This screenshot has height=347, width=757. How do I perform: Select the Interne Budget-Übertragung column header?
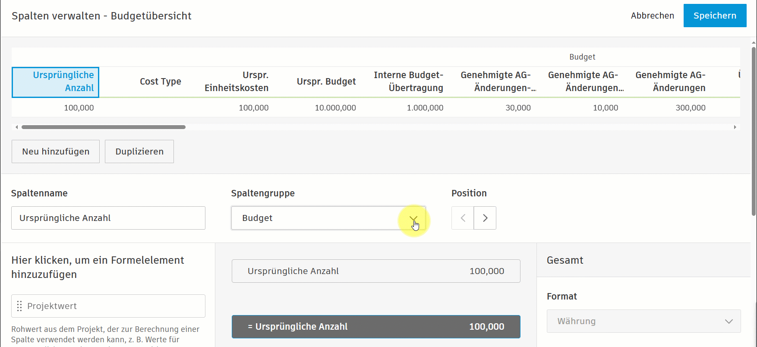pyautogui.click(x=408, y=82)
